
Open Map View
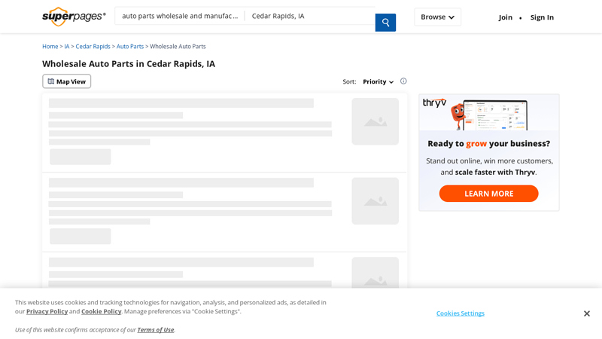coord(67,81)
